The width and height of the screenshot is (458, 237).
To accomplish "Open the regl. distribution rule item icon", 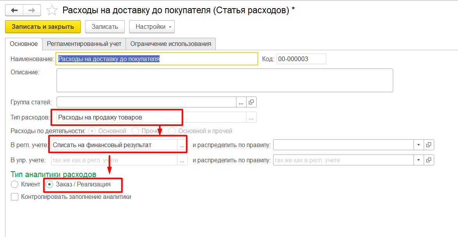I will coord(429,145).
